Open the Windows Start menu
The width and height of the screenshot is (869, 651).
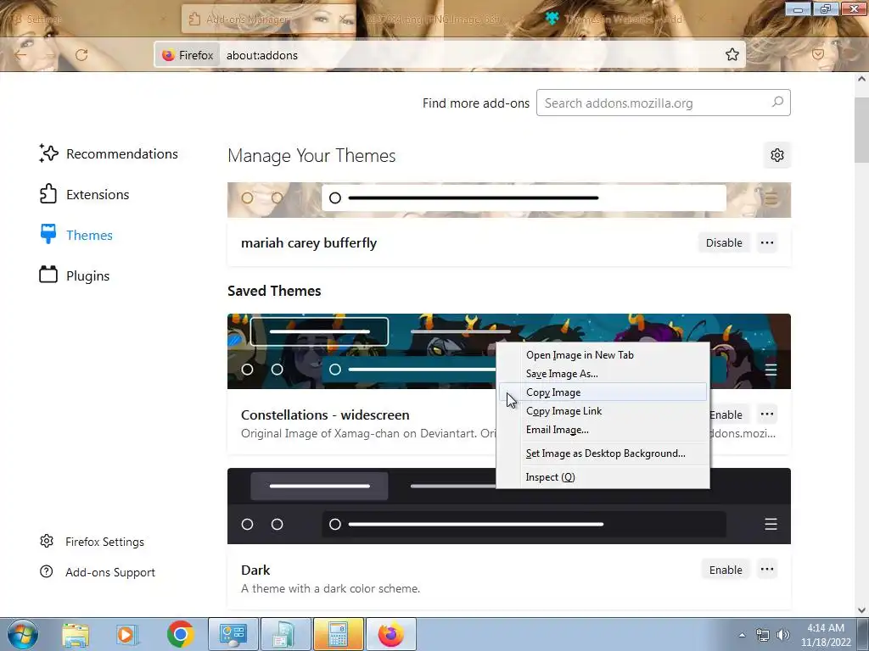coord(23,634)
